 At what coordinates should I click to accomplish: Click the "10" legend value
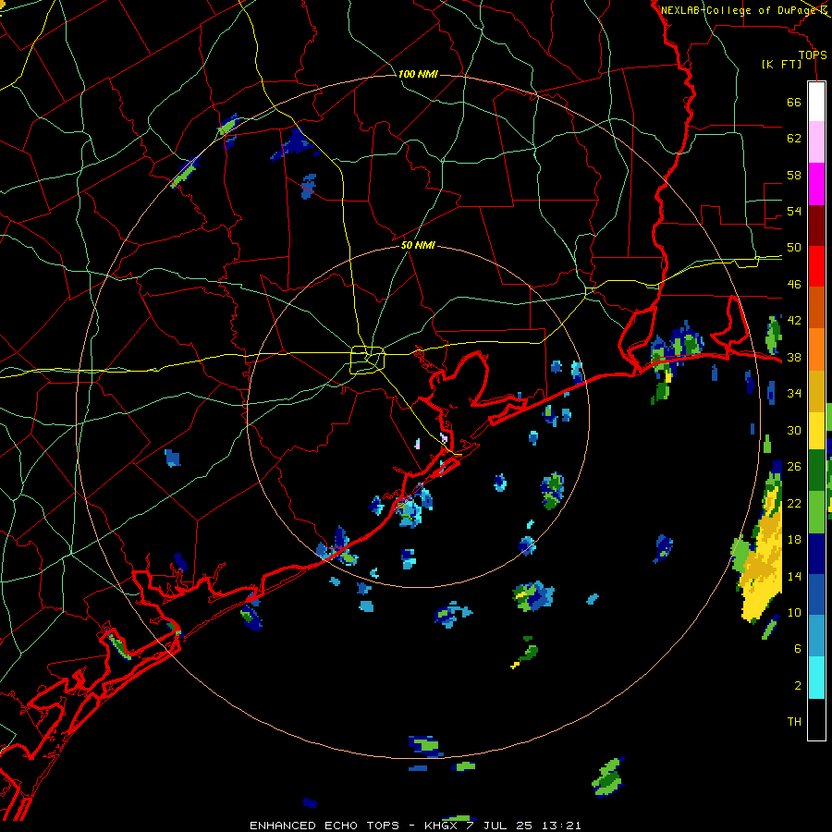click(x=794, y=612)
